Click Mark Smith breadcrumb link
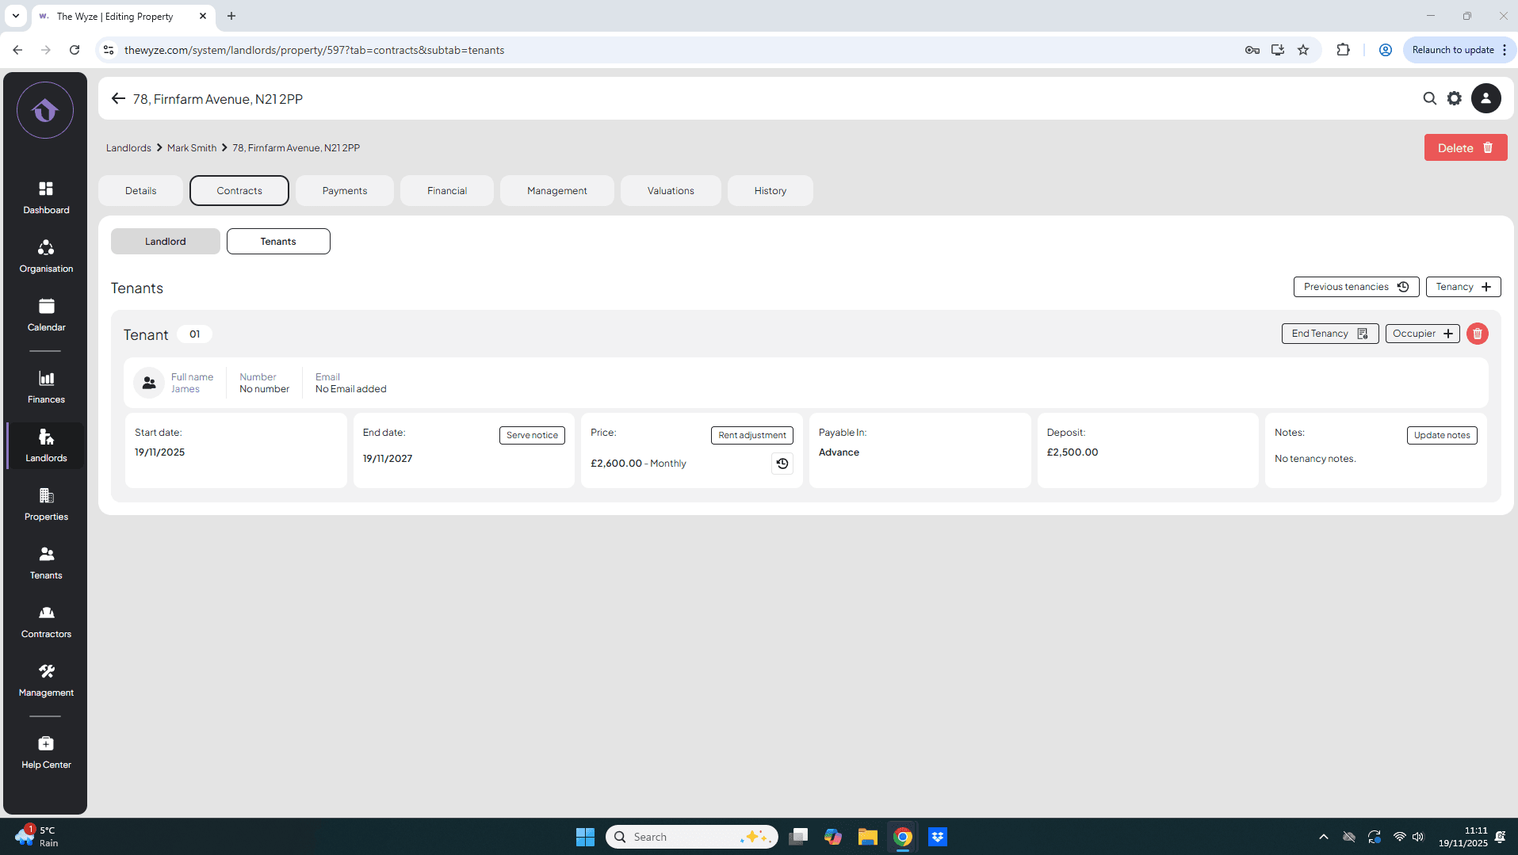The height and width of the screenshot is (855, 1518). point(192,148)
